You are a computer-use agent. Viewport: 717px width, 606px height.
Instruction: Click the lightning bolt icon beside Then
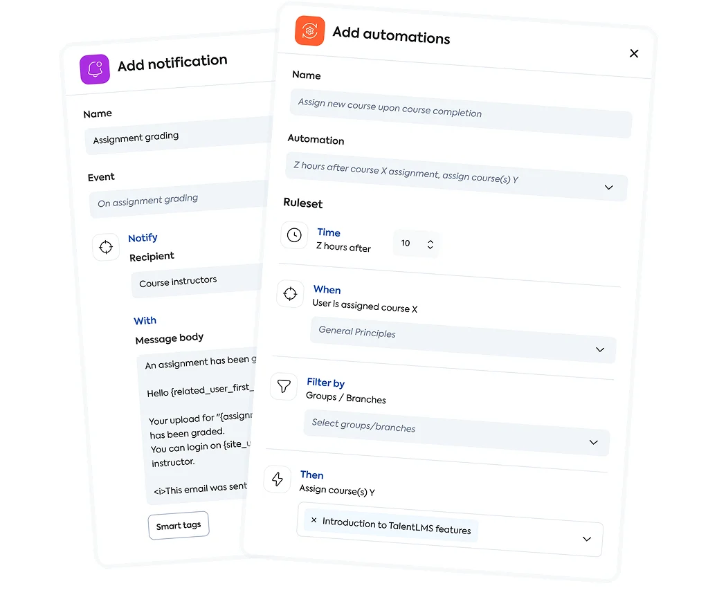[x=278, y=479]
